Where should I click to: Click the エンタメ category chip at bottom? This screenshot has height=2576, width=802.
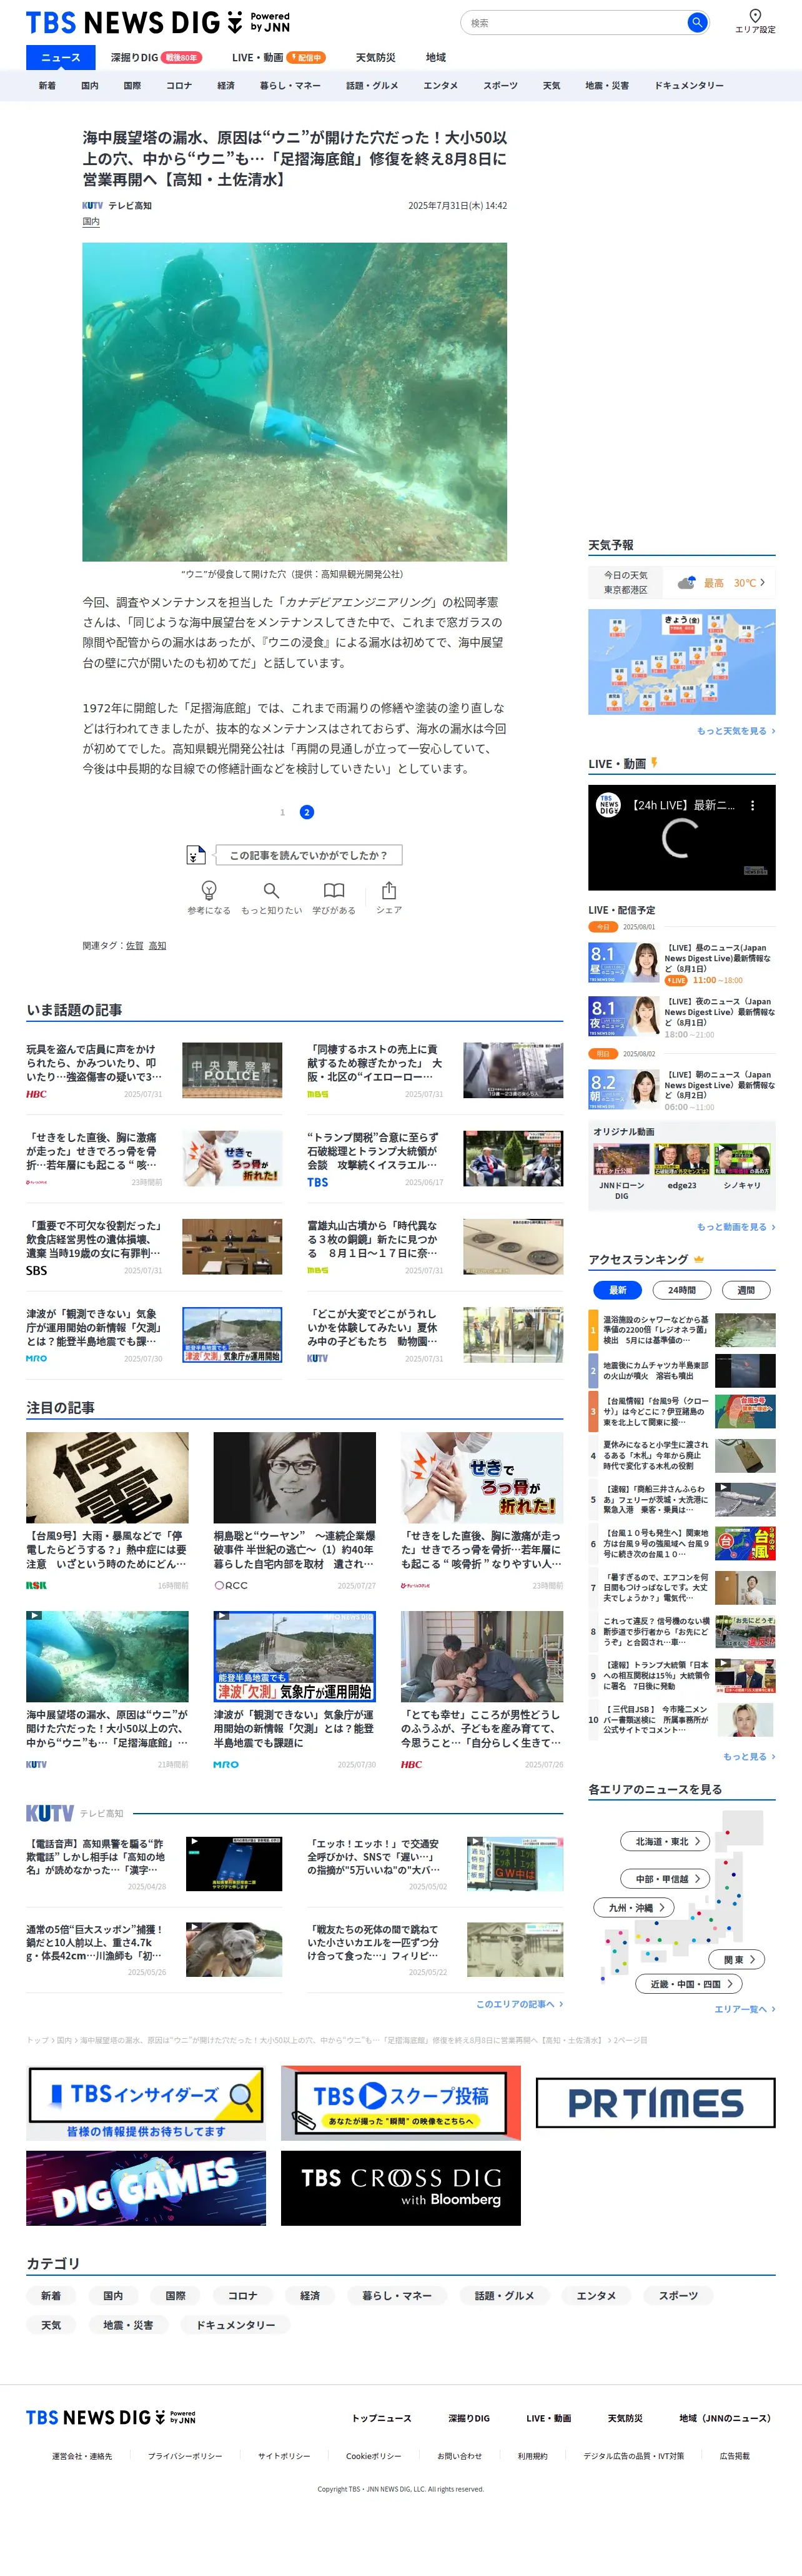click(597, 2295)
